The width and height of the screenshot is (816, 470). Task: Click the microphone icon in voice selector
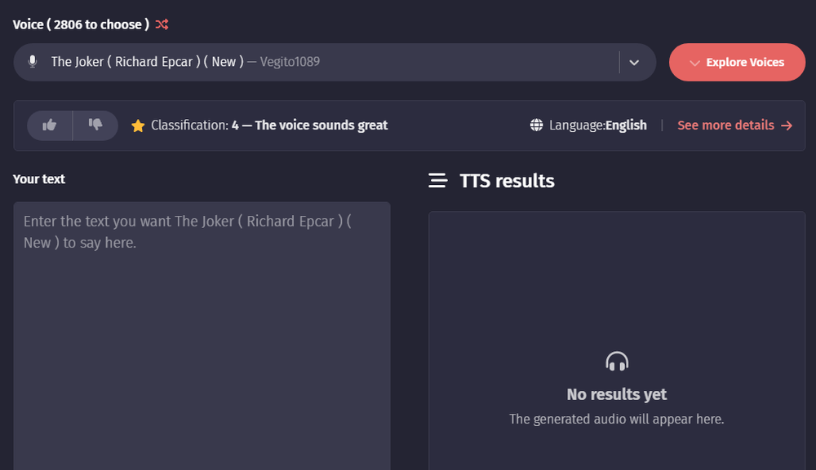pyautogui.click(x=33, y=62)
